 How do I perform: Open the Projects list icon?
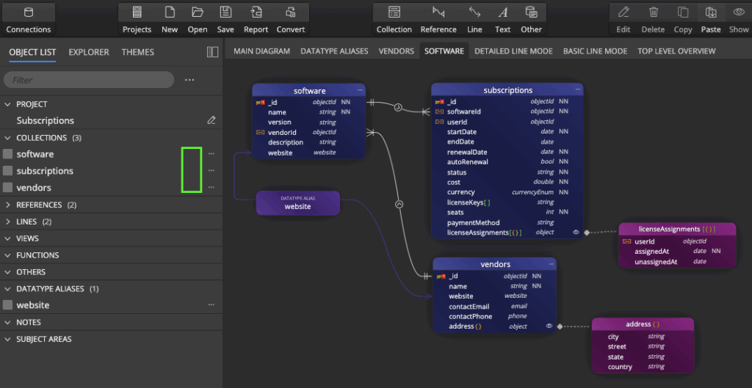[x=137, y=12]
